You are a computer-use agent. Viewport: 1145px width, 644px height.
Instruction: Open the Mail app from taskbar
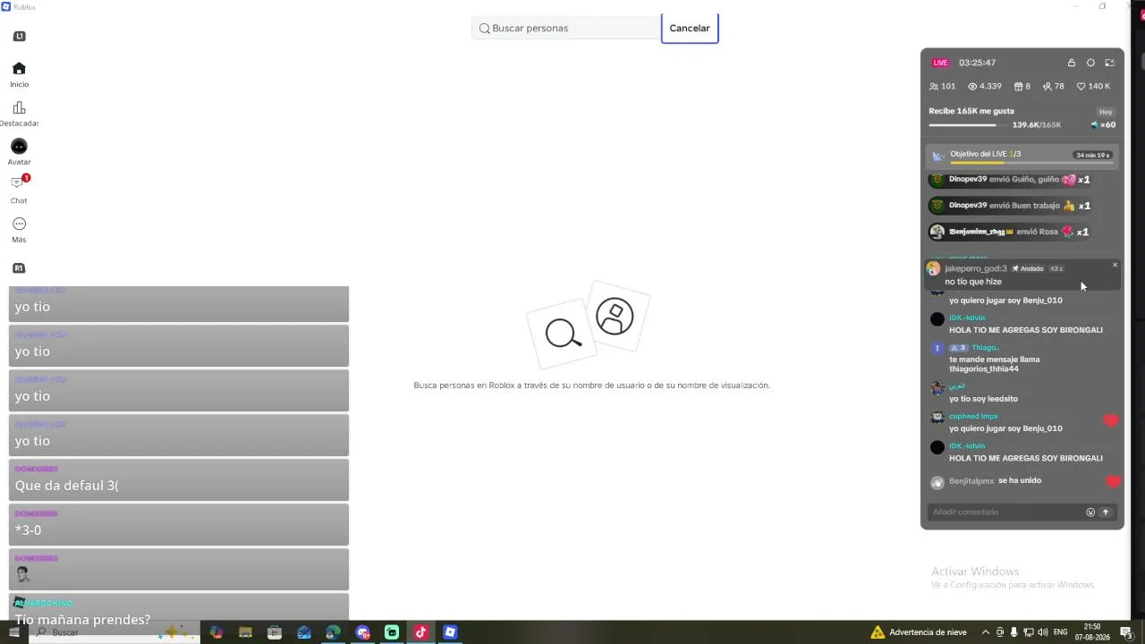304,632
